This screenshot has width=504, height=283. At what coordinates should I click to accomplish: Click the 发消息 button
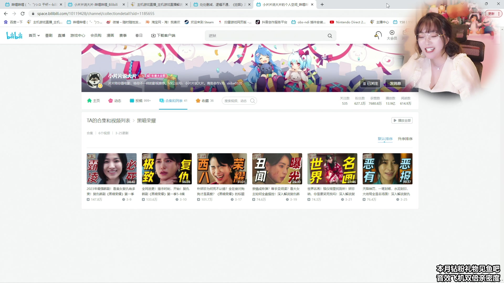point(395,83)
